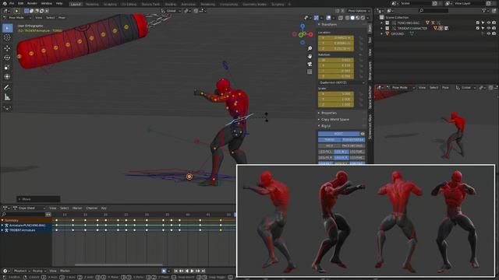Open Quaternion rotation mode dropdown

[x=342, y=82]
